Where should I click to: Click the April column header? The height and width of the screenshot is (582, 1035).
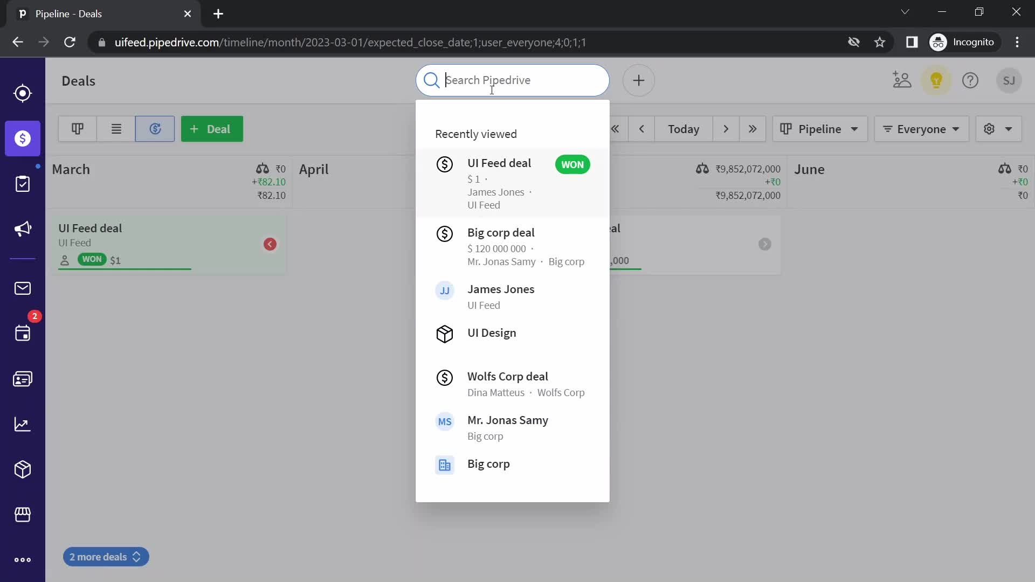(314, 170)
